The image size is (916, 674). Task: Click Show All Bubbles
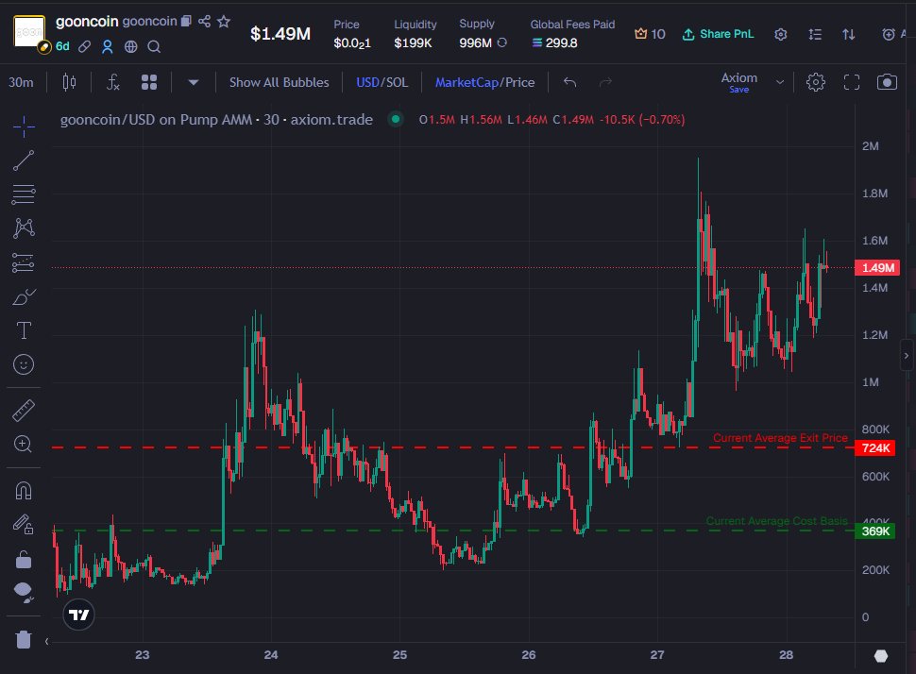click(280, 82)
